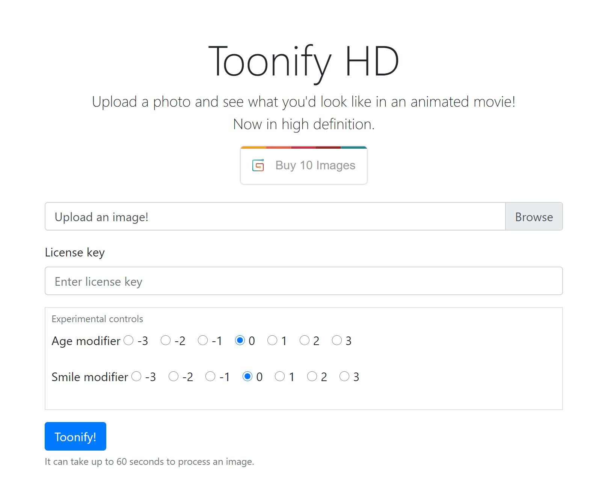Viewport: 602px width, 490px height.
Task: Set Smile modifier to -2
Action: [174, 376]
